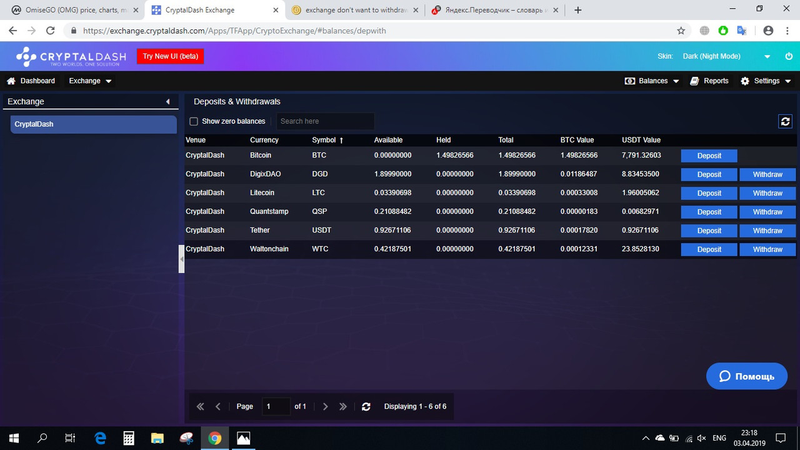
Task: Select CryptalDash in Exchange sidebar
Action: pos(94,124)
